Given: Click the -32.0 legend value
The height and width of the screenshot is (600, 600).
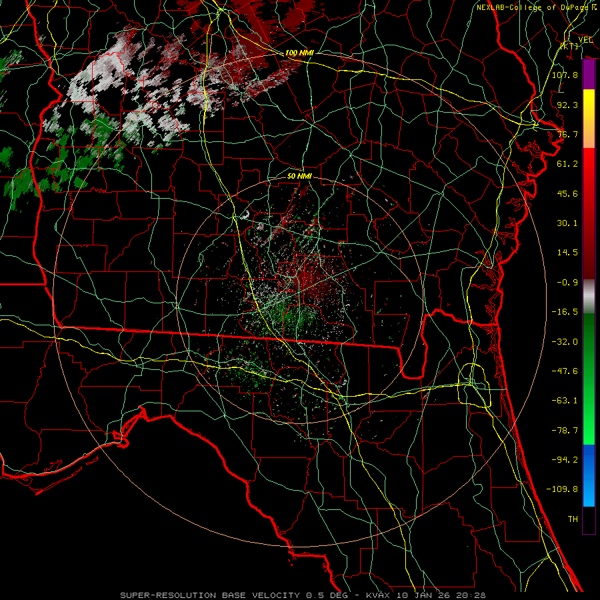Looking at the screenshot, I should click(x=565, y=341).
